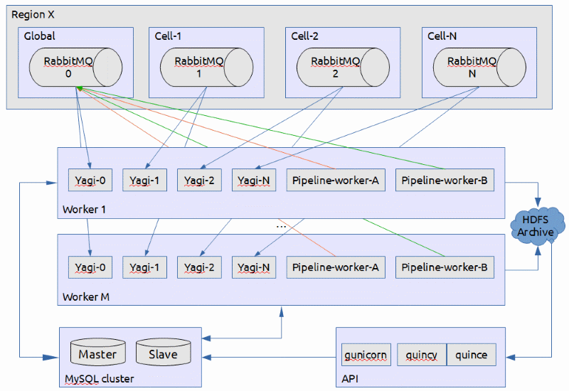
Task: Click Yagi-N box inside Worker M
Action: 254,267
